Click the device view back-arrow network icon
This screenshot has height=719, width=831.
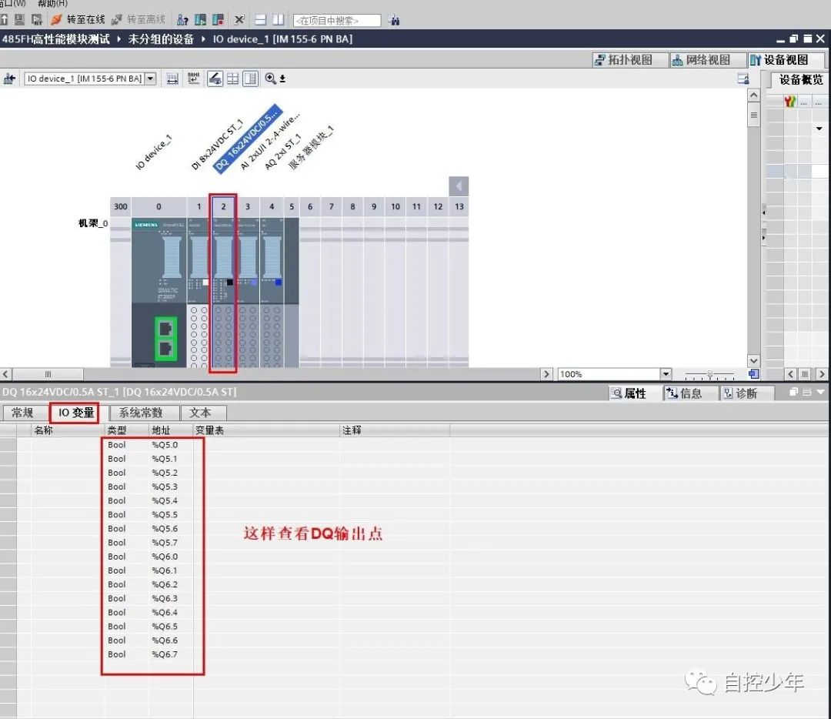click(x=9, y=79)
